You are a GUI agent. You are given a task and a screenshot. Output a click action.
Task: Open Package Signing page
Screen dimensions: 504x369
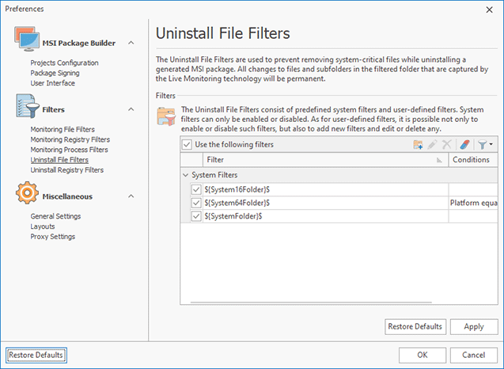tap(55, 73)
